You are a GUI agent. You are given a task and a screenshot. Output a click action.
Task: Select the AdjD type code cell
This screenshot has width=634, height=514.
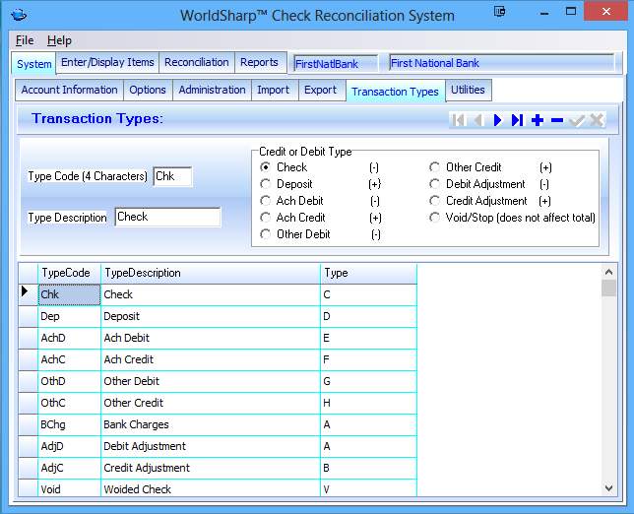coord(69,446)
